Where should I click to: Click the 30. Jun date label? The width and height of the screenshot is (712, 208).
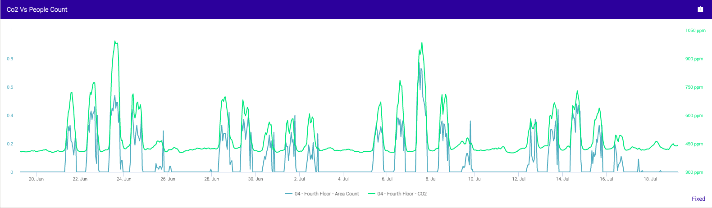tap(256, 179)
